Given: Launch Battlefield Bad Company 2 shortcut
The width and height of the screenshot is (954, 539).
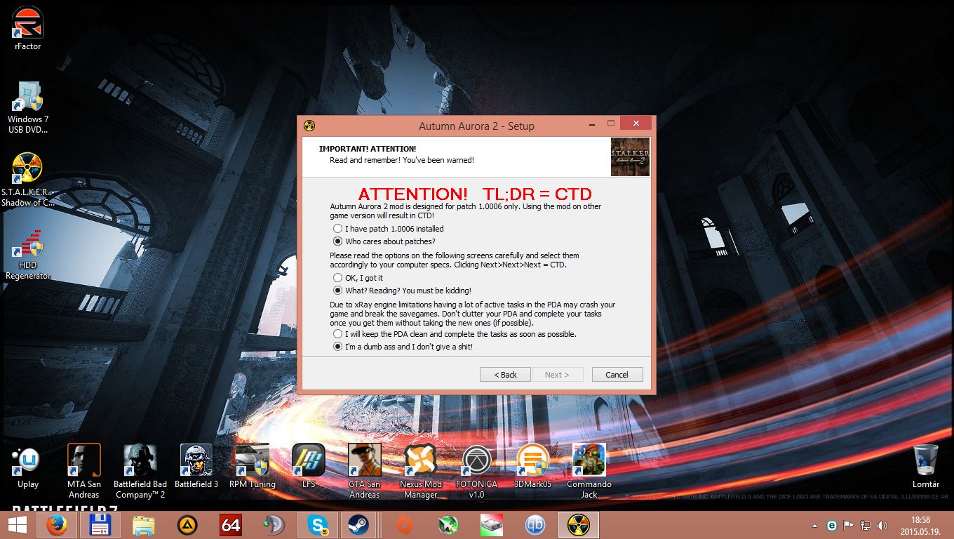Looking at the screenshot, I should 140,471.
